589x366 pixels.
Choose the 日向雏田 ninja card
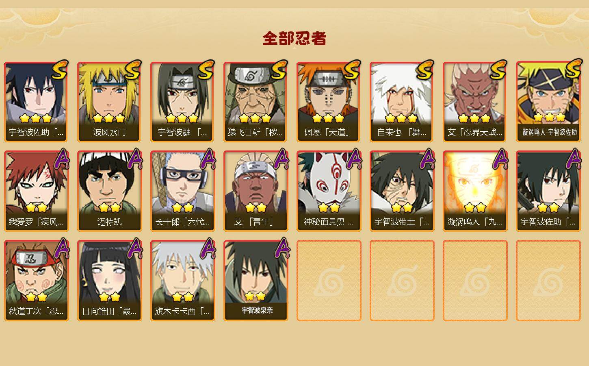[109, 281]
